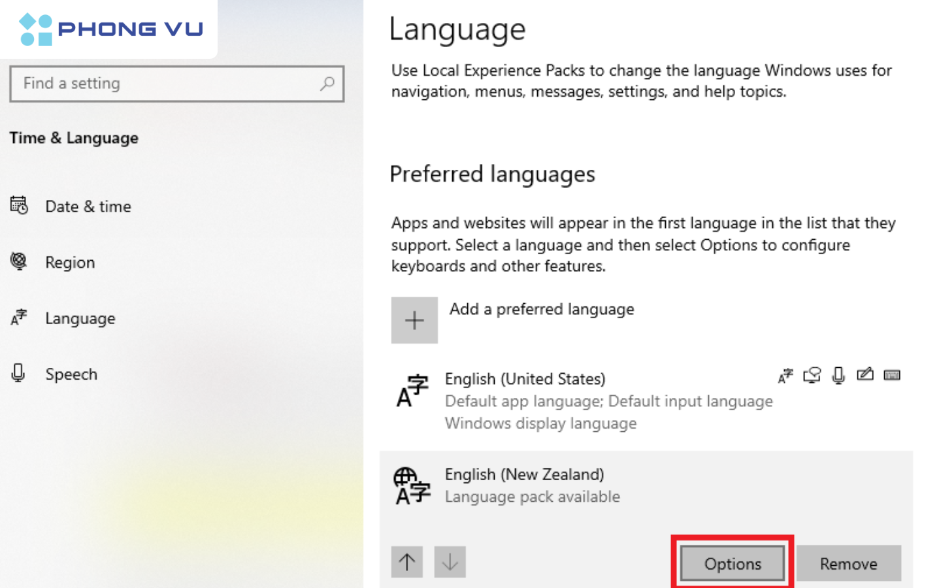941x588 pixels.
Task: Move English (New Zealand) up with arrow
Action: (x=407, y=562)
